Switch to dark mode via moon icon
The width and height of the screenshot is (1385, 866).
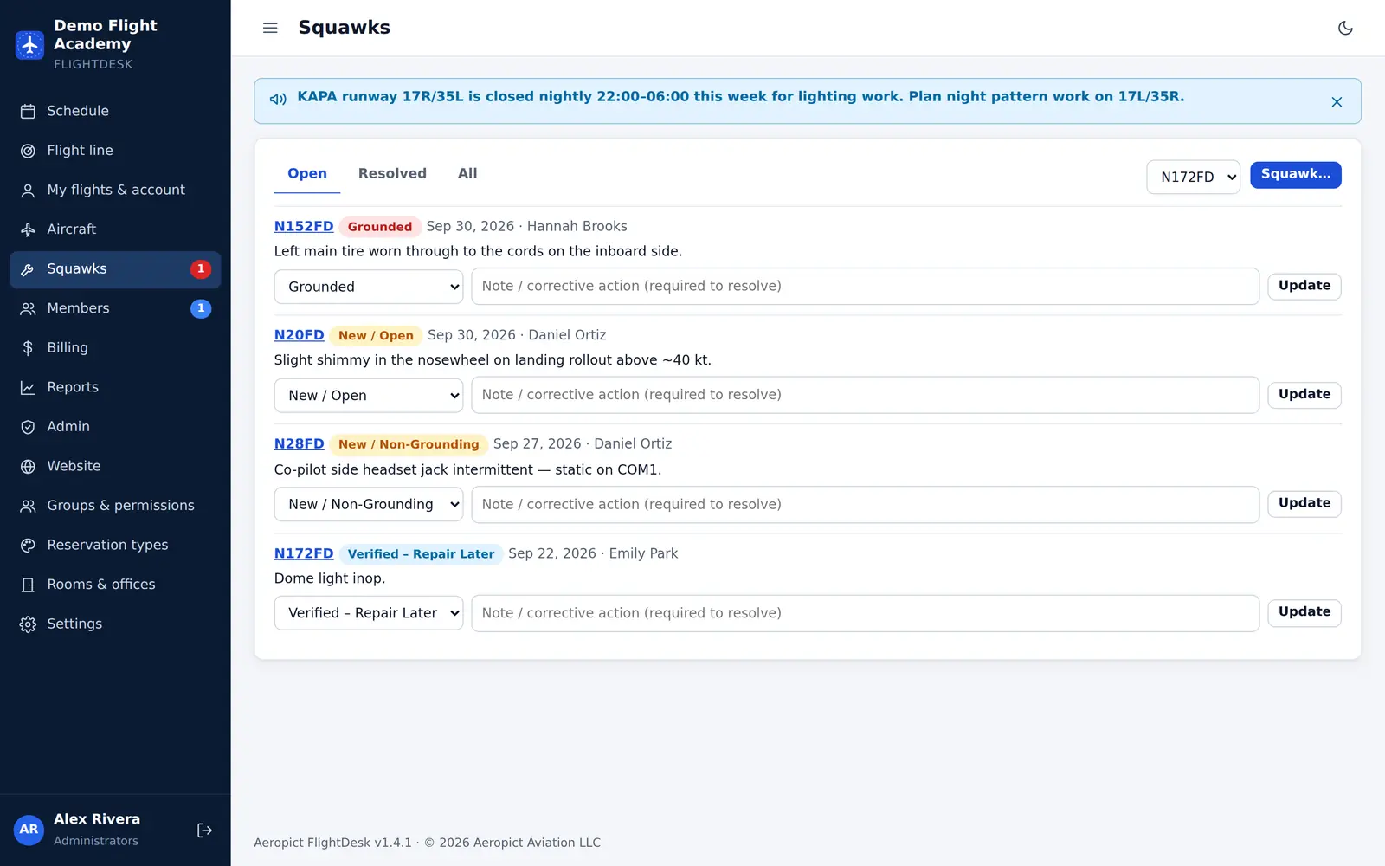(x=1345, y=28)
